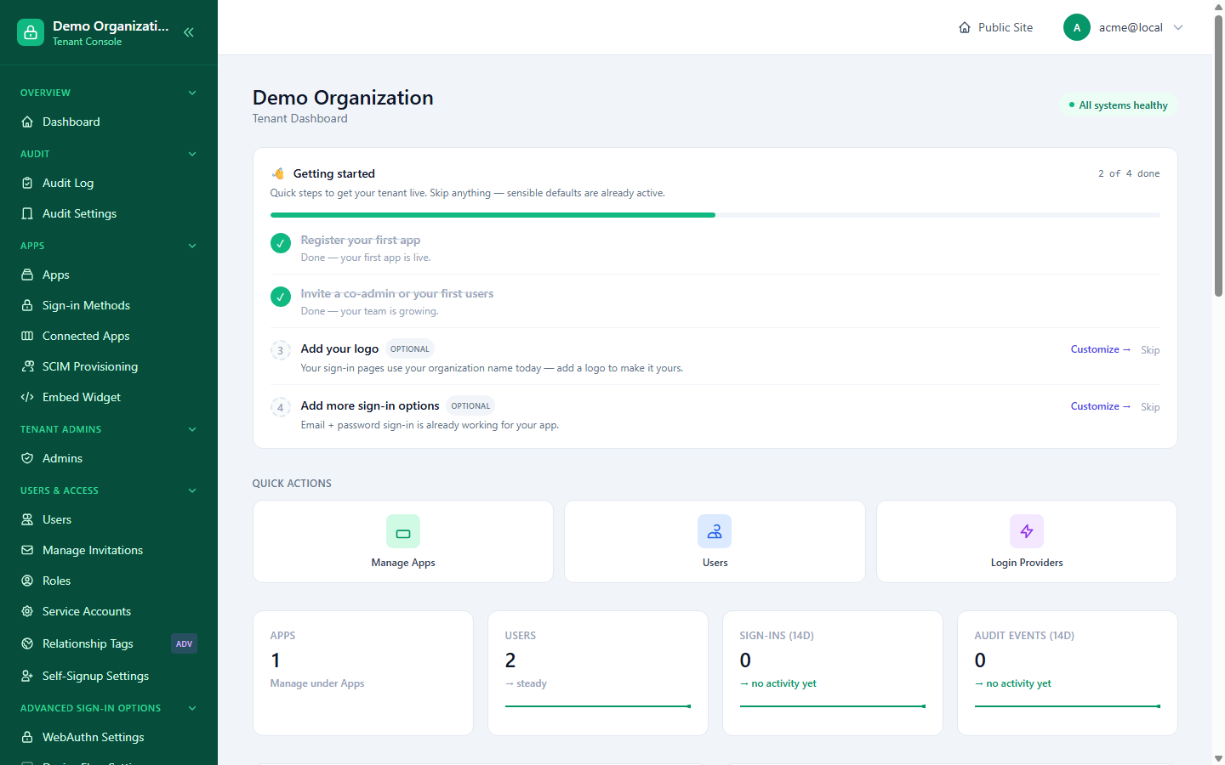
Task: Click the All systems healthy badge
Action: (1118, 105)
